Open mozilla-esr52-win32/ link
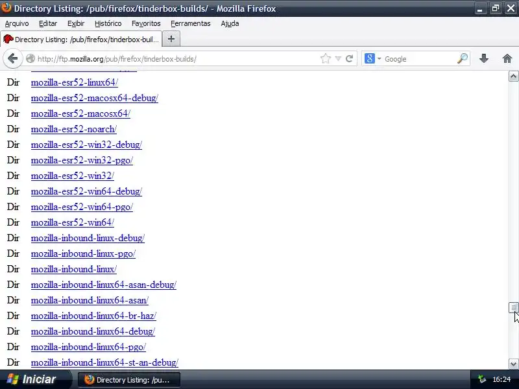The image size is (519, 389). point(73,176)
